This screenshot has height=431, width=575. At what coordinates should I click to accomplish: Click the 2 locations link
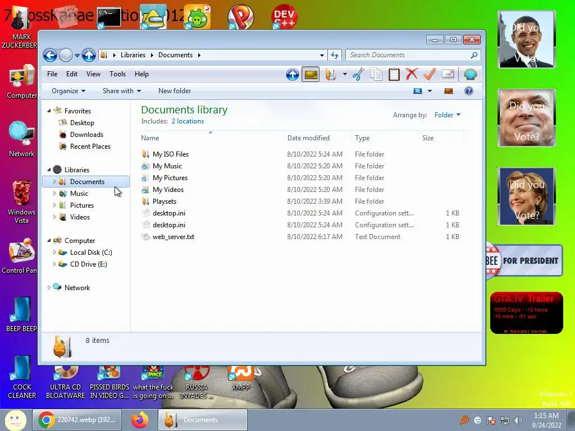click(x=188, y=121)
